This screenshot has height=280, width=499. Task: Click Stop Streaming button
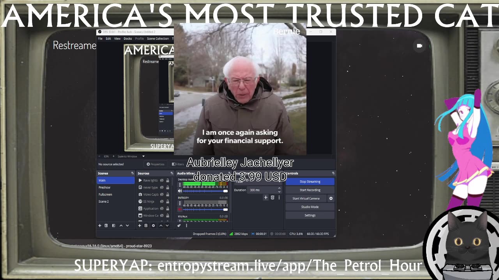(310, 182)
